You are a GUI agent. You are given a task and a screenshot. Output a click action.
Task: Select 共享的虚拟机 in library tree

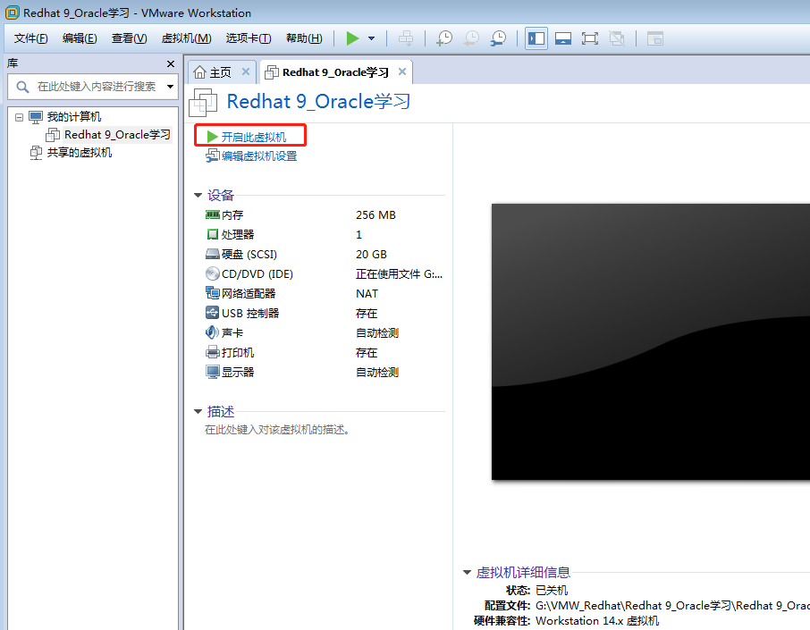pyautogui.click(x=79, y=152)
